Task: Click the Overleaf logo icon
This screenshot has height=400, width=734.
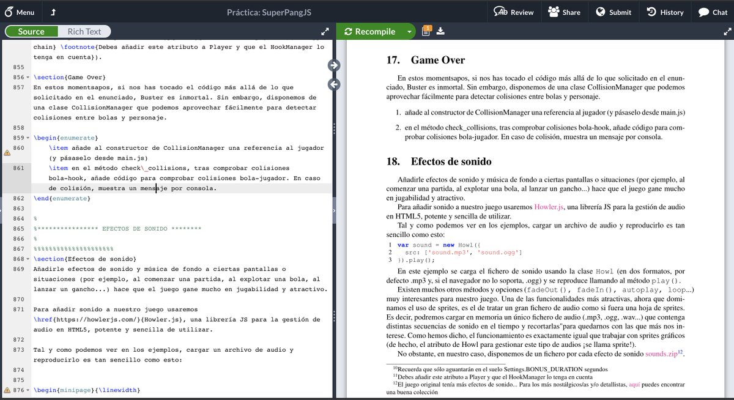Action: click(x=9, y=12)
